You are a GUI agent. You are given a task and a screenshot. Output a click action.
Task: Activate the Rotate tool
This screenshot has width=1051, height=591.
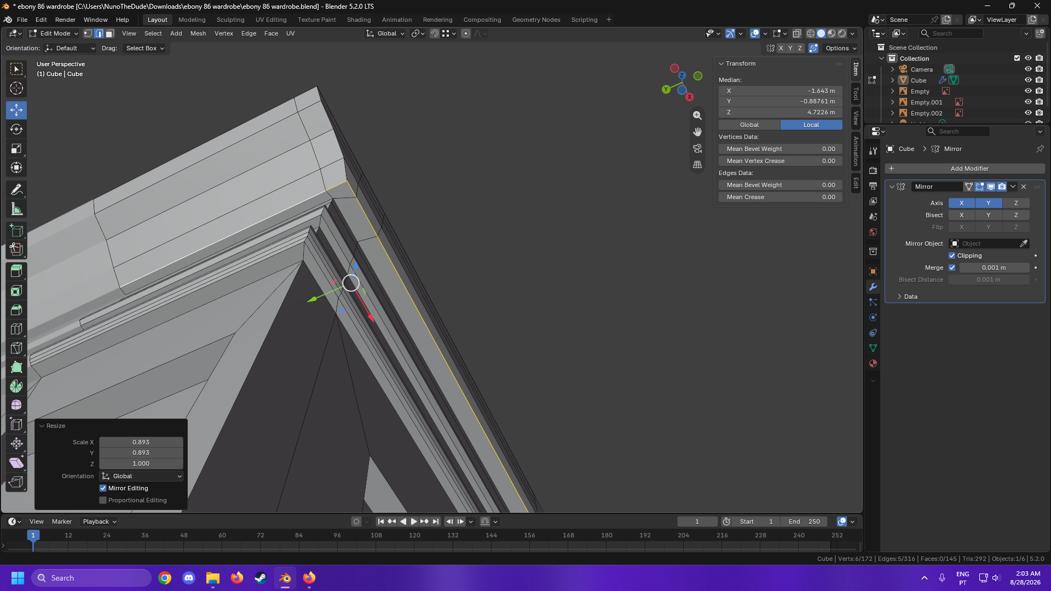pos(16,129)
